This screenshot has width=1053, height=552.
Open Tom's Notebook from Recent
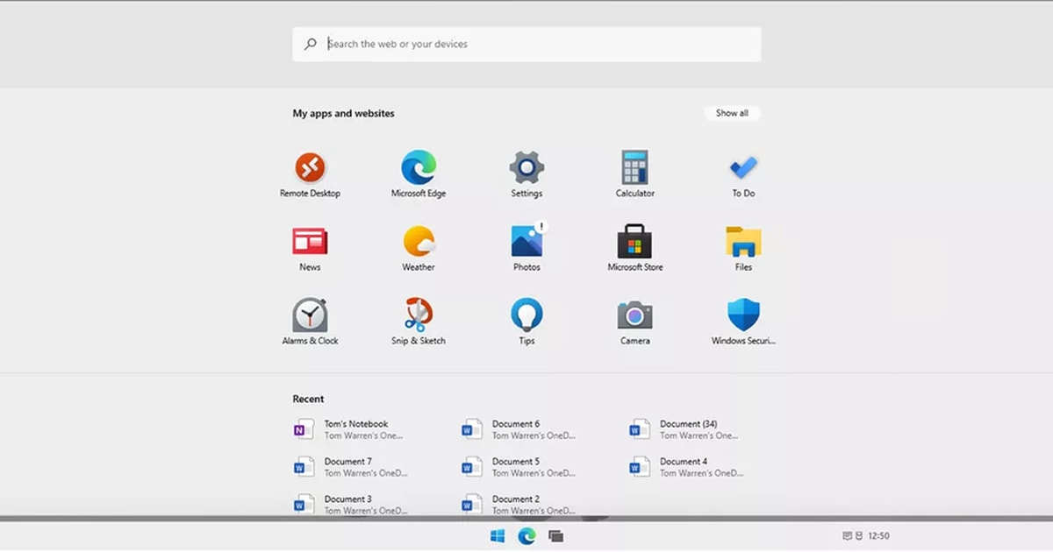(x=347, y=429)
